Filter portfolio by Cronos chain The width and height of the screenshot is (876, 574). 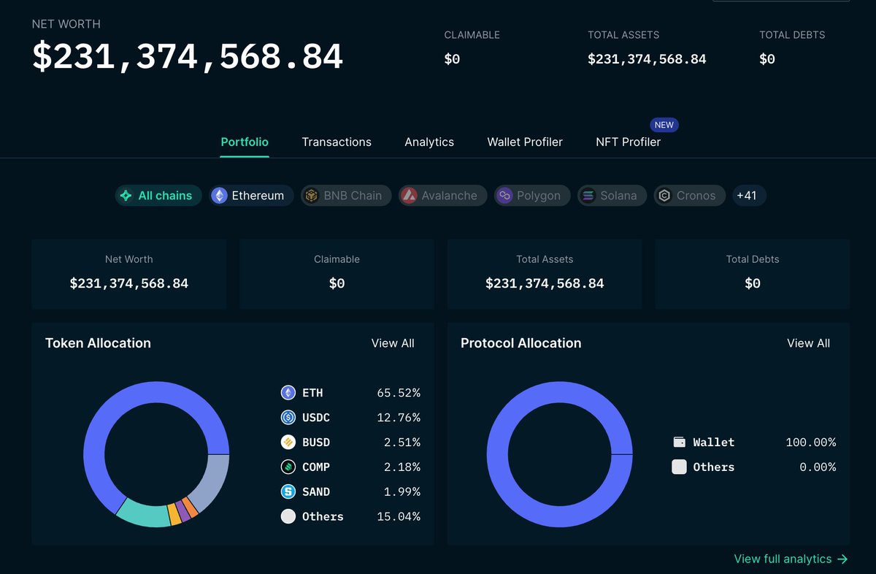pyautogui.click(x=690, y=196)
